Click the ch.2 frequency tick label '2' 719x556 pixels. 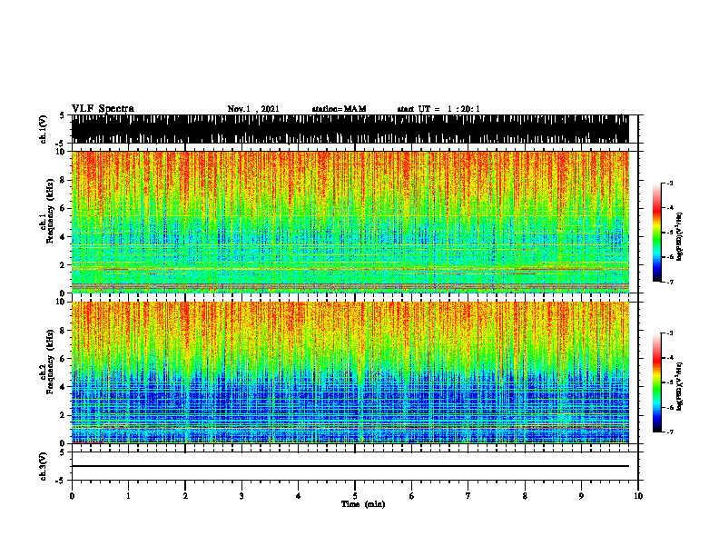64,415
